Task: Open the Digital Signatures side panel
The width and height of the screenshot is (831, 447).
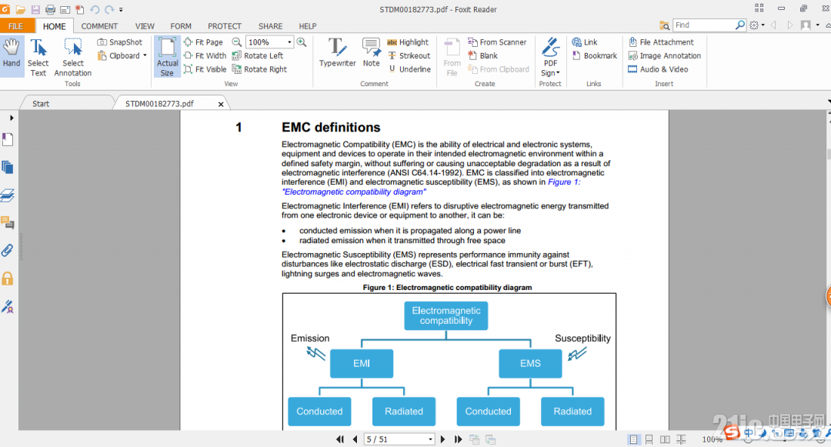Action: pyautogui.click(x=8, y=306)
